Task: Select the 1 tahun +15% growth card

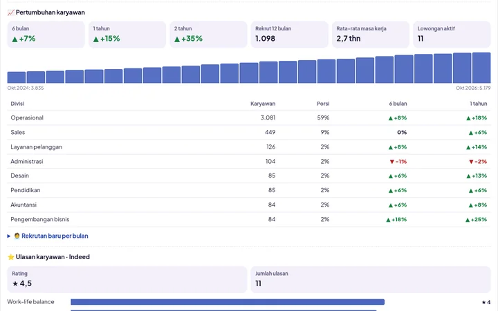Action: point(127,35)
